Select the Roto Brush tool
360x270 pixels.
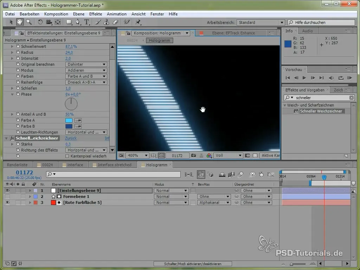pyautogui.click(x=127, y=22)
